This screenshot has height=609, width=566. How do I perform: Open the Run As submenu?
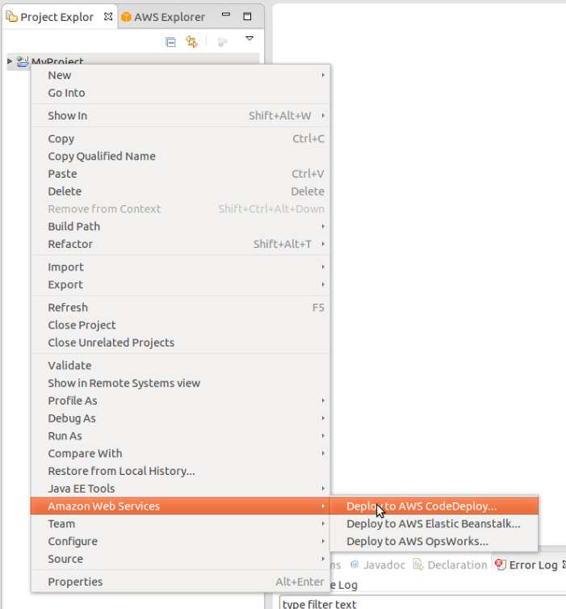tap(181, 436)
